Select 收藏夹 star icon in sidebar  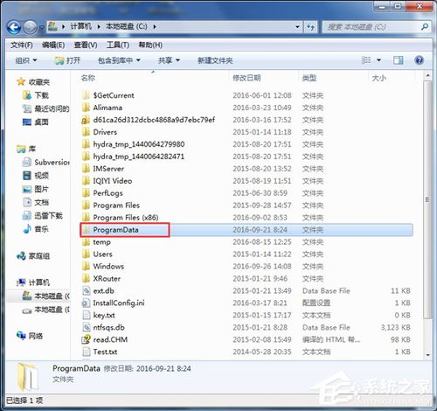pos(21,81)
